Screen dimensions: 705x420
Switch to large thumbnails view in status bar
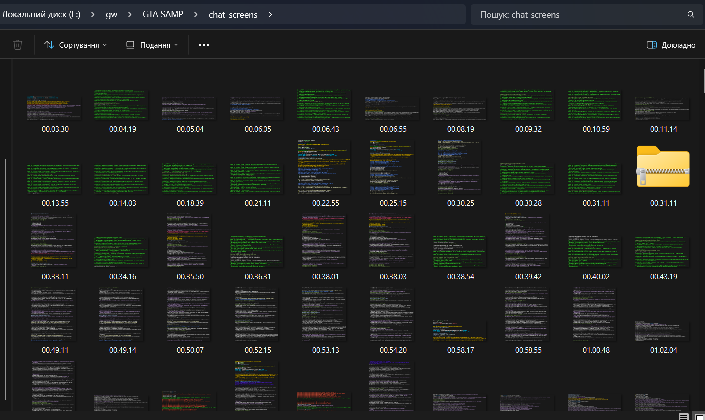pos(699,417)
